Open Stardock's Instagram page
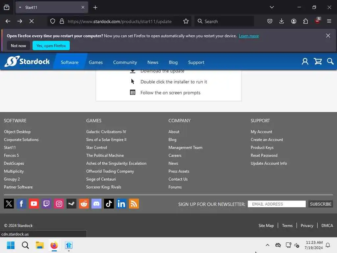This screenshot has width=337, height=253. pos(59,204)
